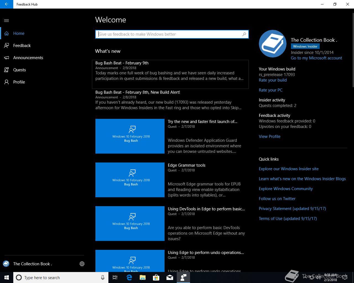
Task: Follow 'Go to my Microsoft account' link
Action: click(x=316, y=58)
